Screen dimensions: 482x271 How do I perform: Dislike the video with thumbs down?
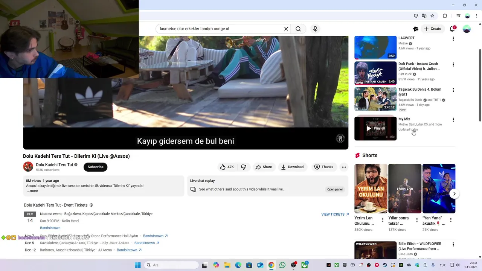244,167
